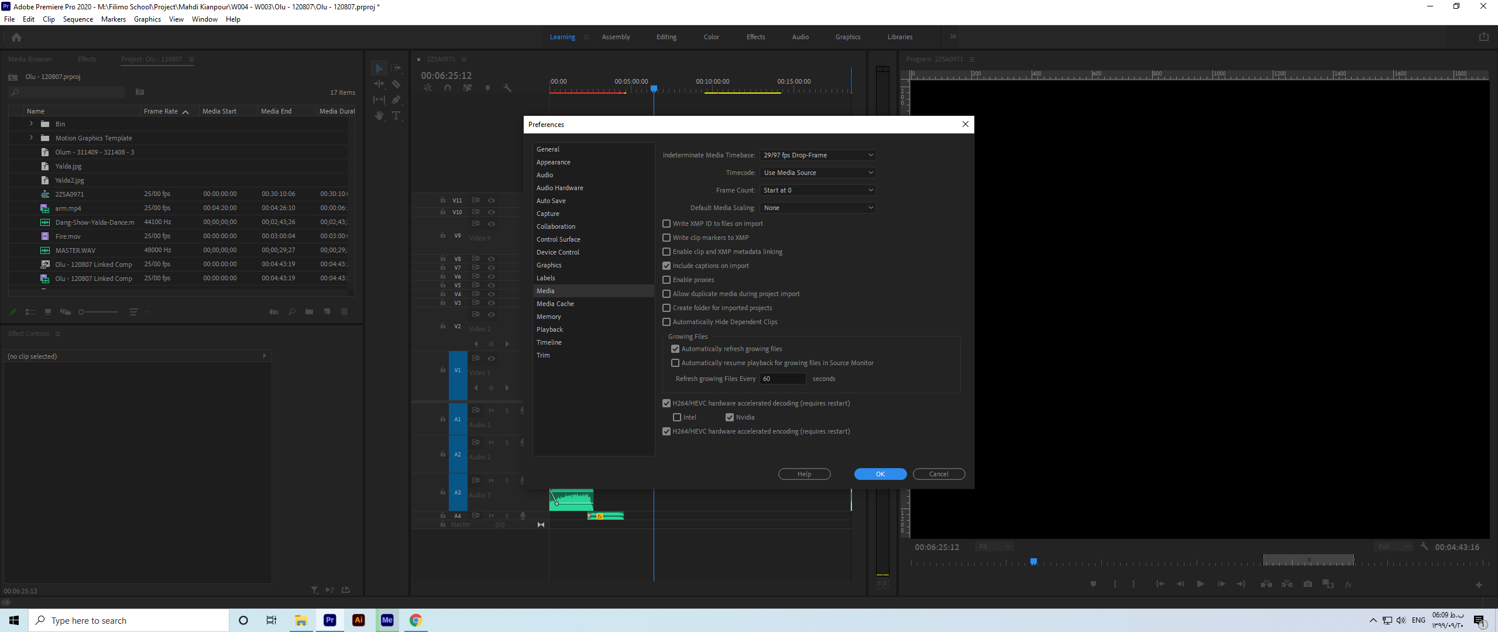Open the Indeterminate Media Timebase dropdown
Viewport: 1498px width, 632px height.
tap(817, 154)
